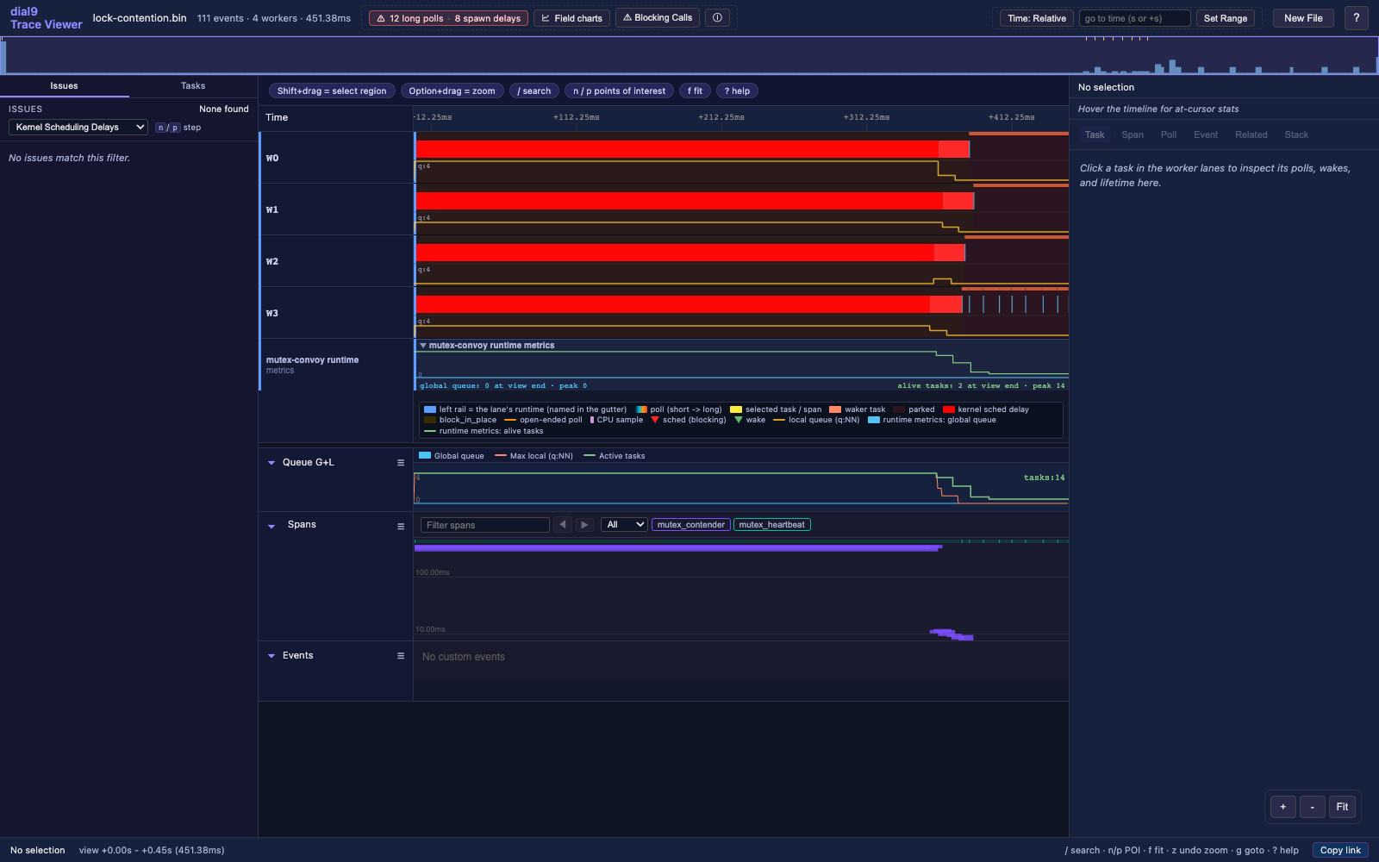Screen dimensions: 1379x862
Task: Collapse the Events section
Action: 271,656
